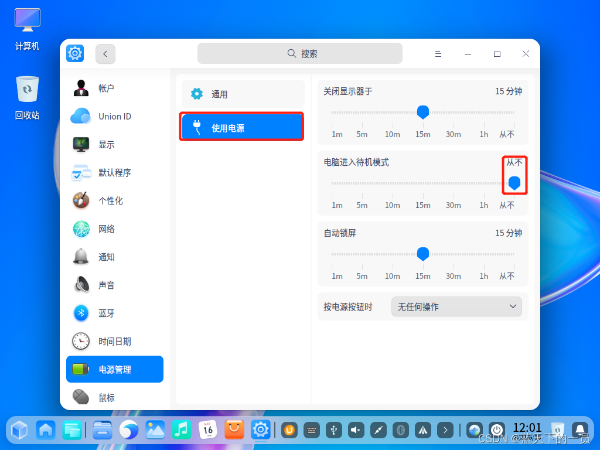Open the multitasking view dock icon

tap(72, 430)
